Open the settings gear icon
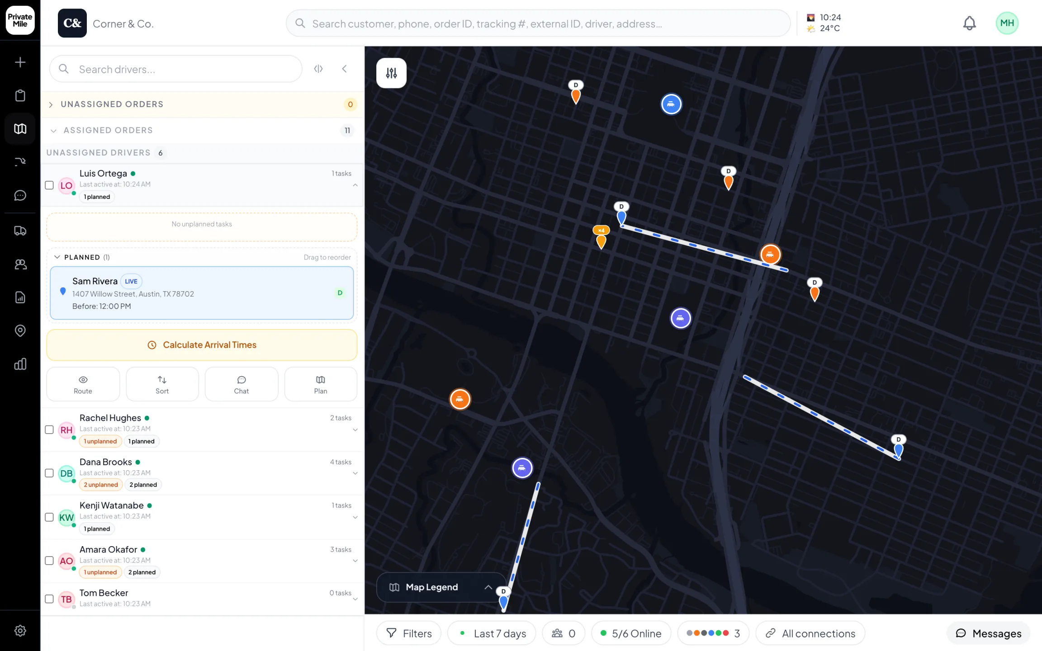 (20, 631)
